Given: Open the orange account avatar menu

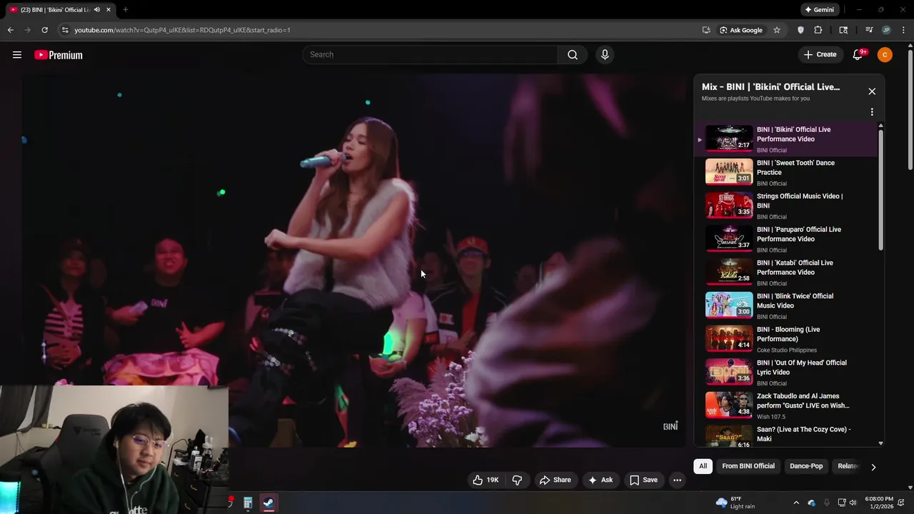Looking at the screenshot, I should pos(885,55).
